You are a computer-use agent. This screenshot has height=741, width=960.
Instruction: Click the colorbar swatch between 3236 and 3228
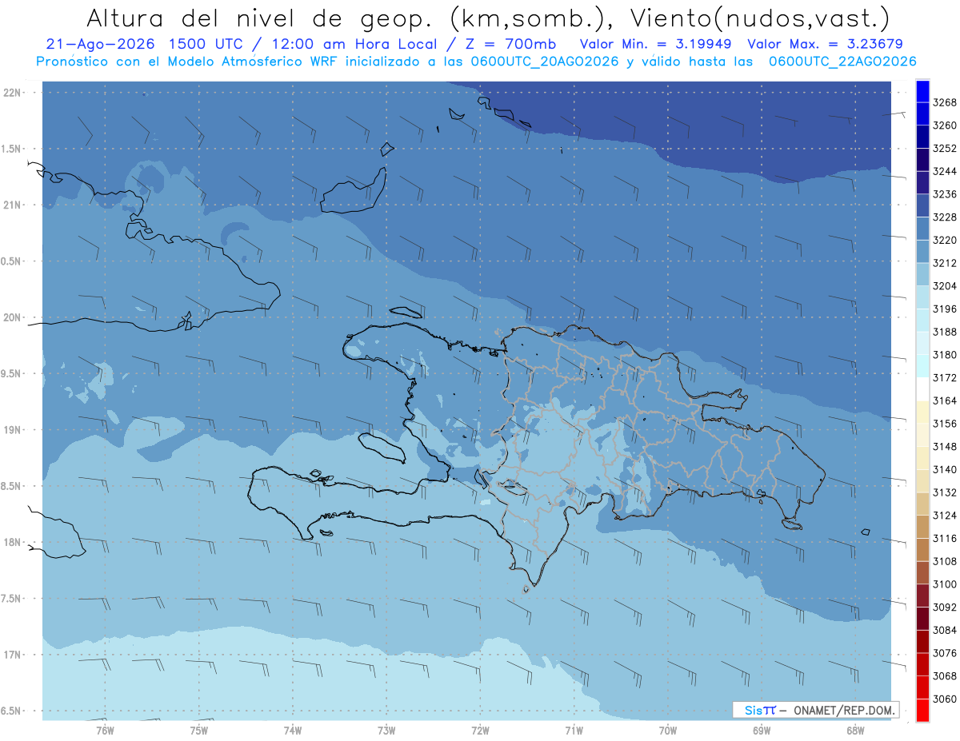coord(922,206)
